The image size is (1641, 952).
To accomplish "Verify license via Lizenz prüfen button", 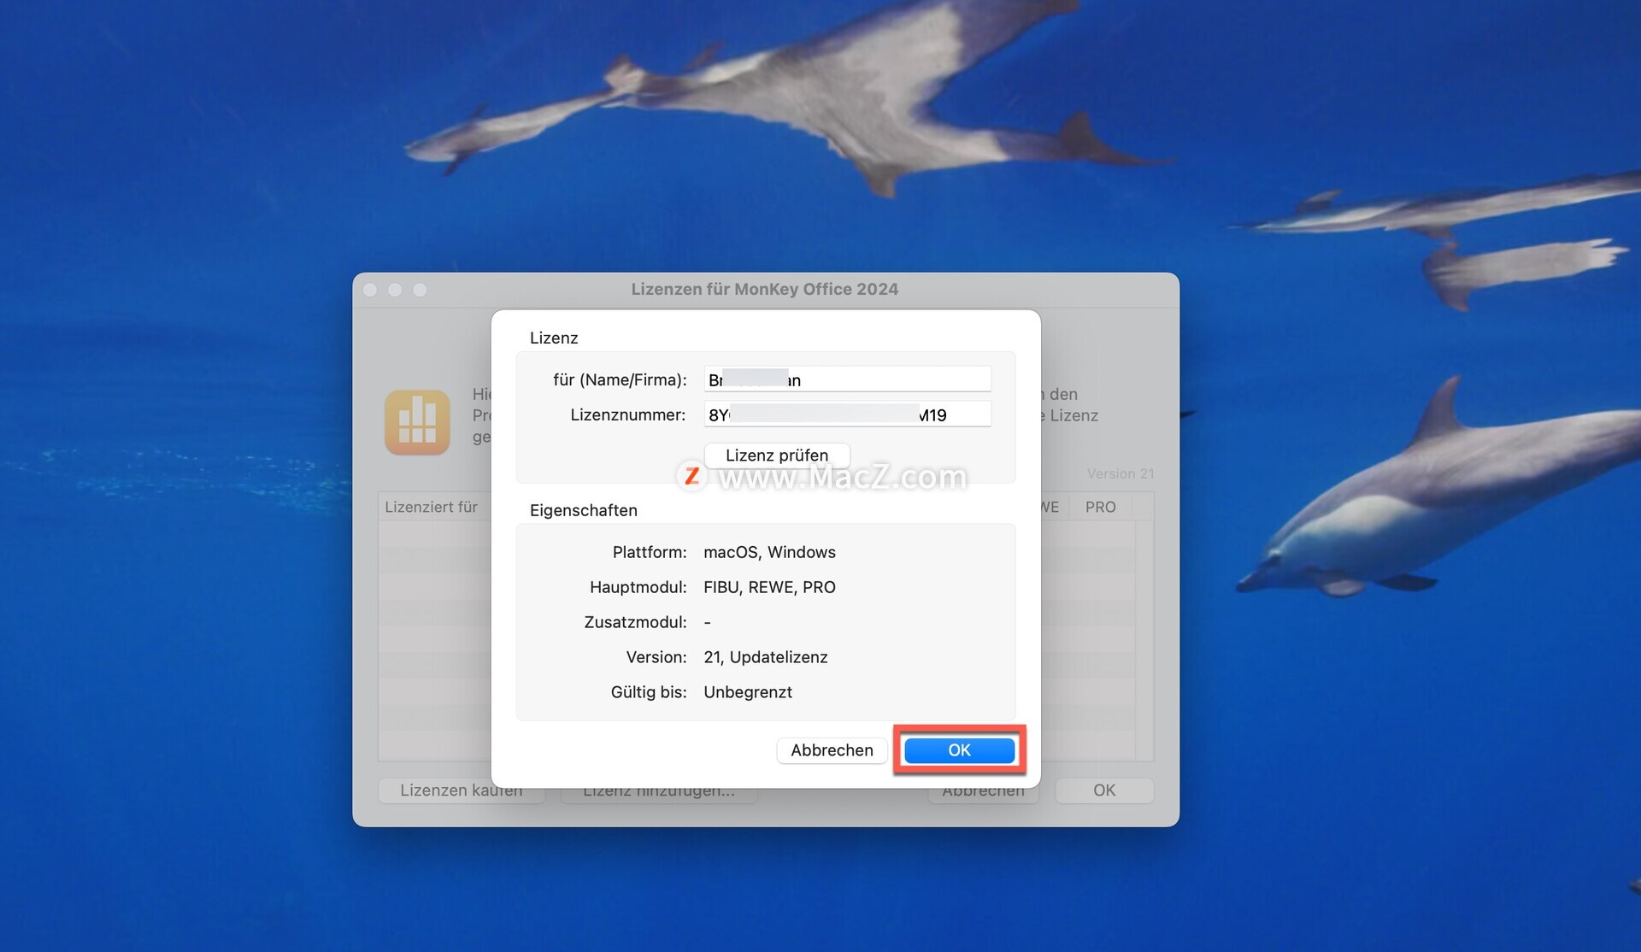I will point(777,455).
